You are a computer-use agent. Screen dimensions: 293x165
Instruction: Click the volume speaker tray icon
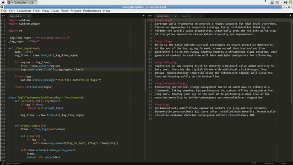(x=286, y=2)
